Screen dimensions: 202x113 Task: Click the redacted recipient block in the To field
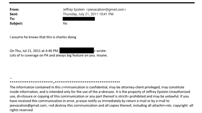point(79,19)
